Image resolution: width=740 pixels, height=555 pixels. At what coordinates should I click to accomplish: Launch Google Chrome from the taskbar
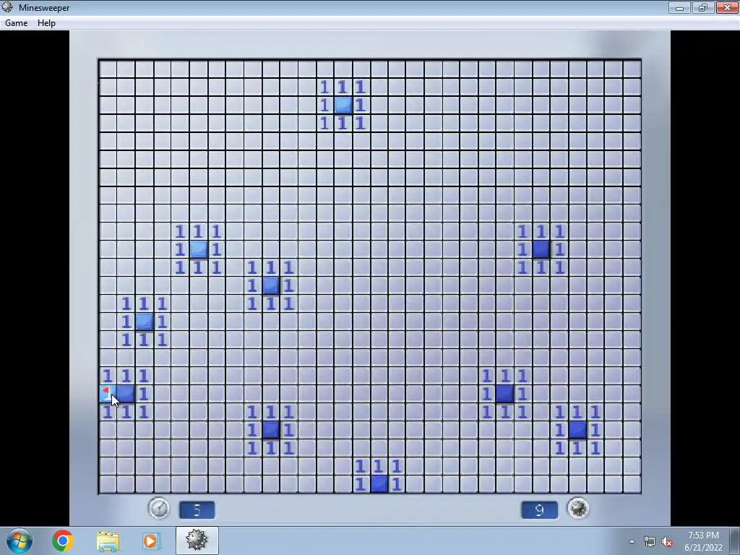coord(62,541)
